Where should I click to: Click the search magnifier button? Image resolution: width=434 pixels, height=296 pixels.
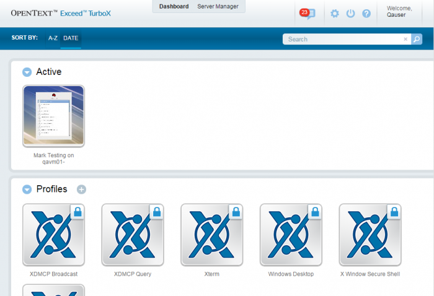click(x=417, y=39)
